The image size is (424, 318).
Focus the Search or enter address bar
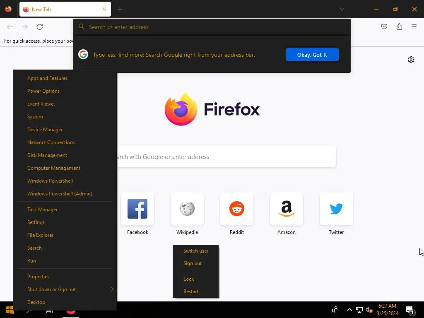click(x=212, y=27)
